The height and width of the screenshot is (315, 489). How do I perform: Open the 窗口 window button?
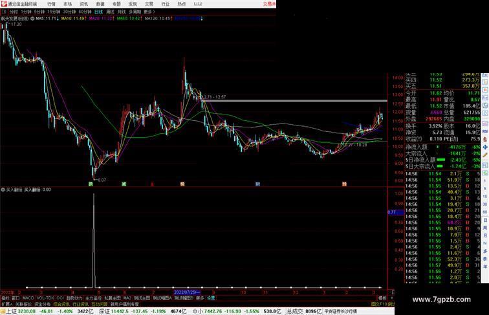pyautogui.click(x=16, y=298)
